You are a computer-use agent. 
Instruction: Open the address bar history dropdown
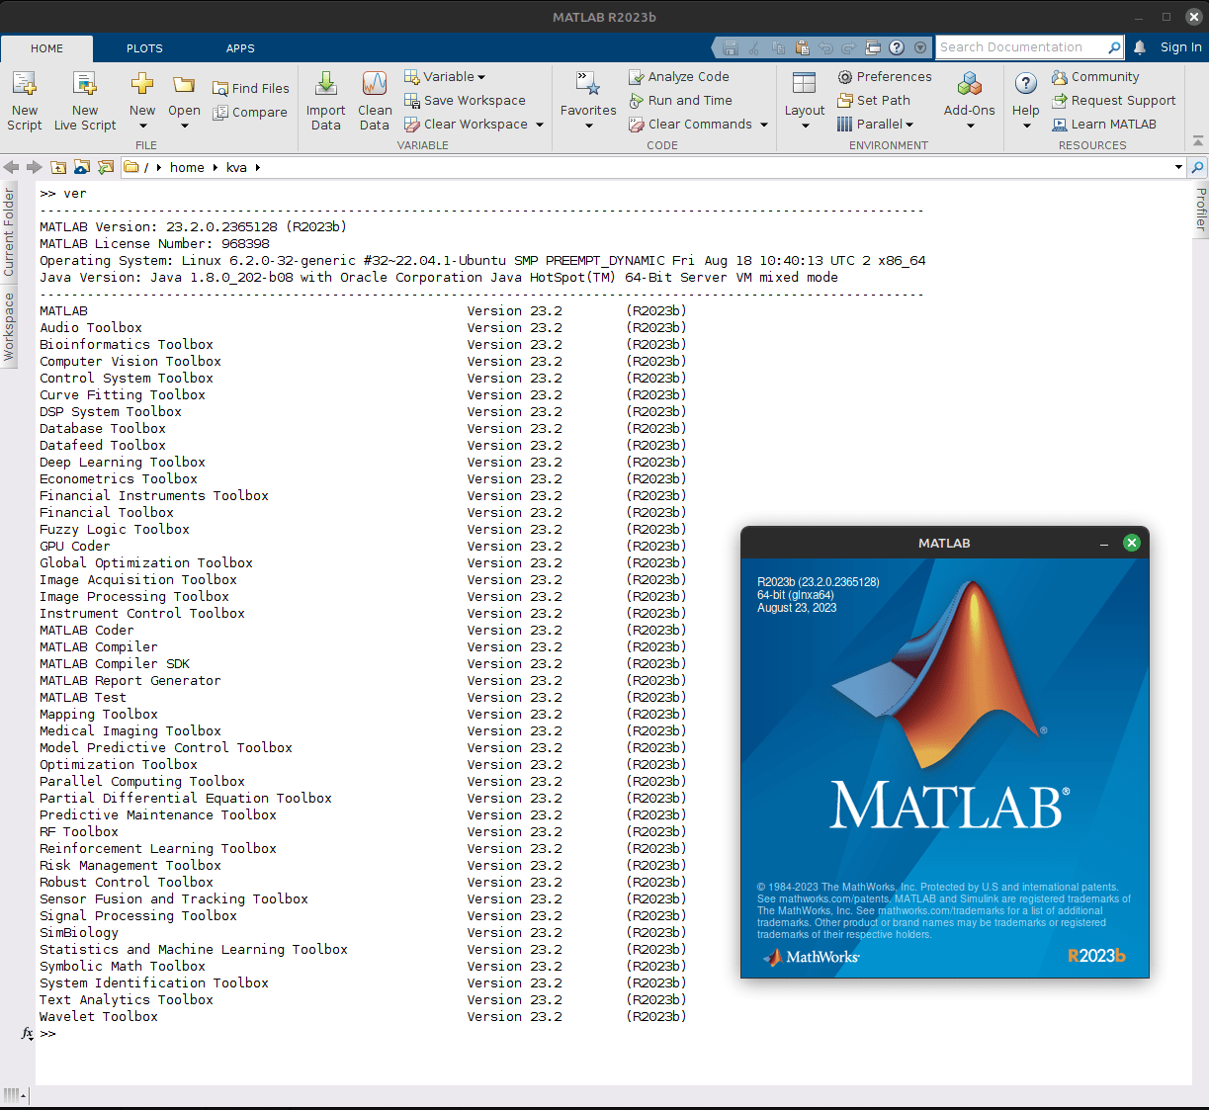[x=1178, y=167]
